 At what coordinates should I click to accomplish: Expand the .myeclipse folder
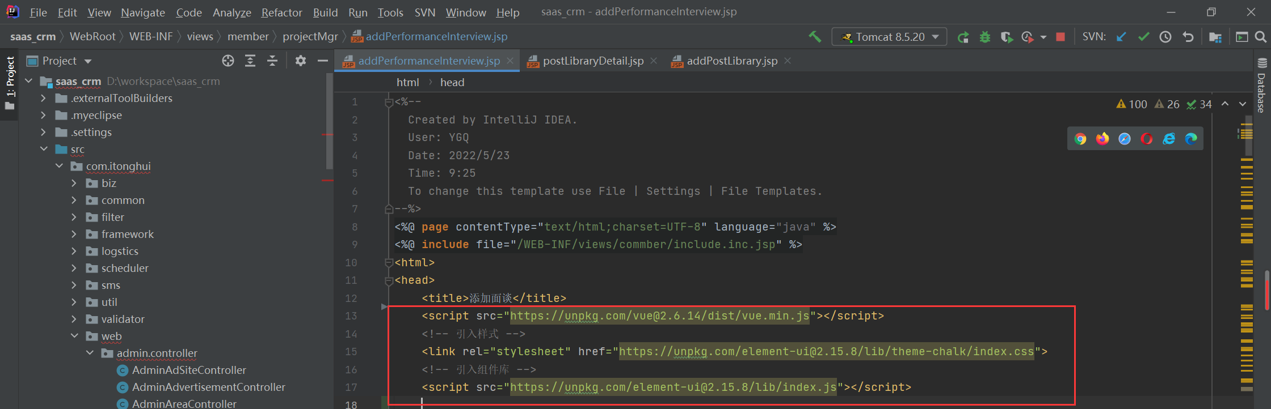click(x=44, y=115)
